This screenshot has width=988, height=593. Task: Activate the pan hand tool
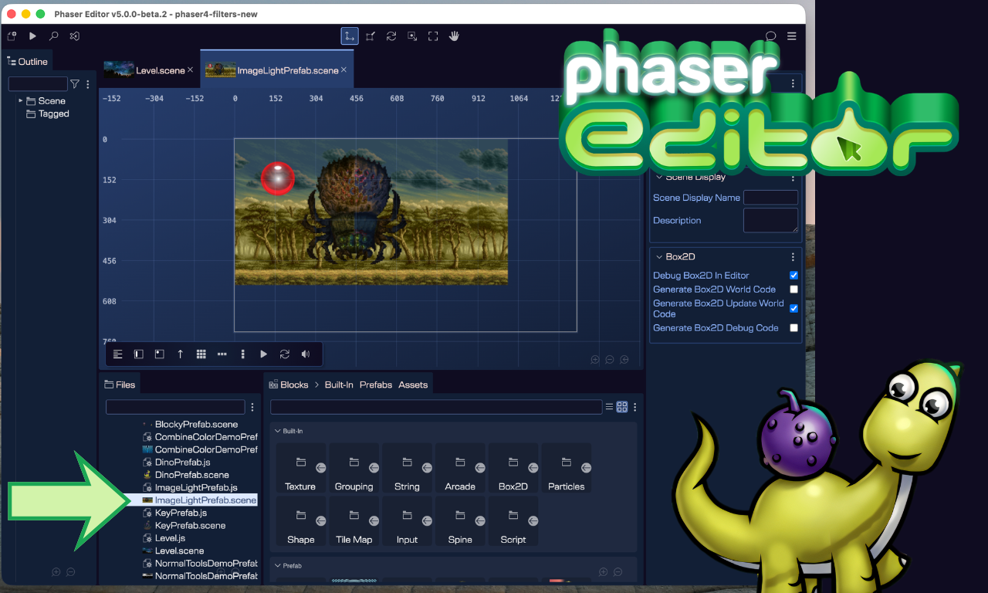454,36
